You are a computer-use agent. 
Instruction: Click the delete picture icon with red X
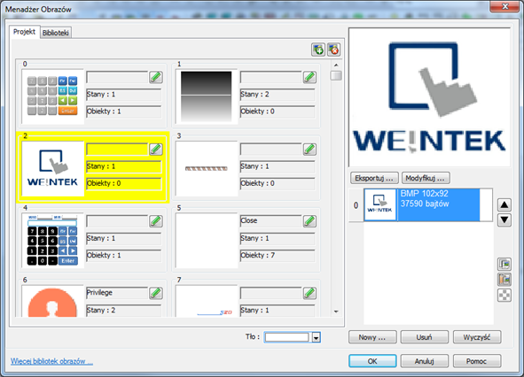pos(333,50)
